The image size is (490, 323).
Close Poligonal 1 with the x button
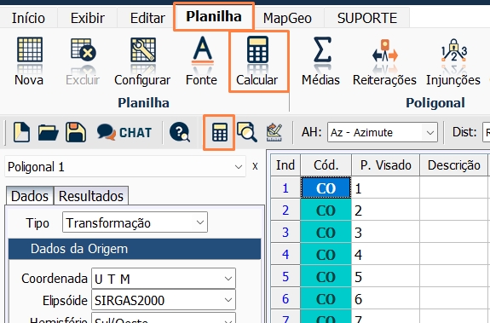pyautogui.click(x=255, y=166)
